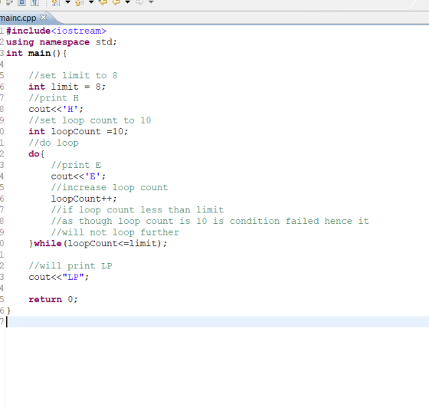Click comment '//set loop count to 10'
The image size is (429, 408).
click(x=90, y=120)
